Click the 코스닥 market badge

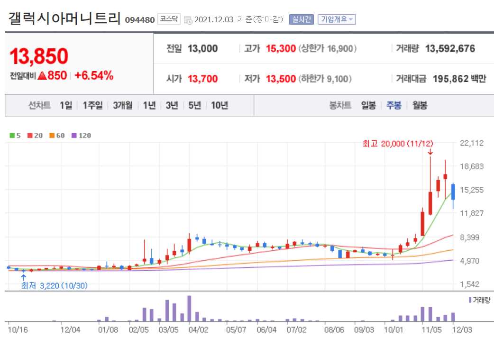(169, 19)
